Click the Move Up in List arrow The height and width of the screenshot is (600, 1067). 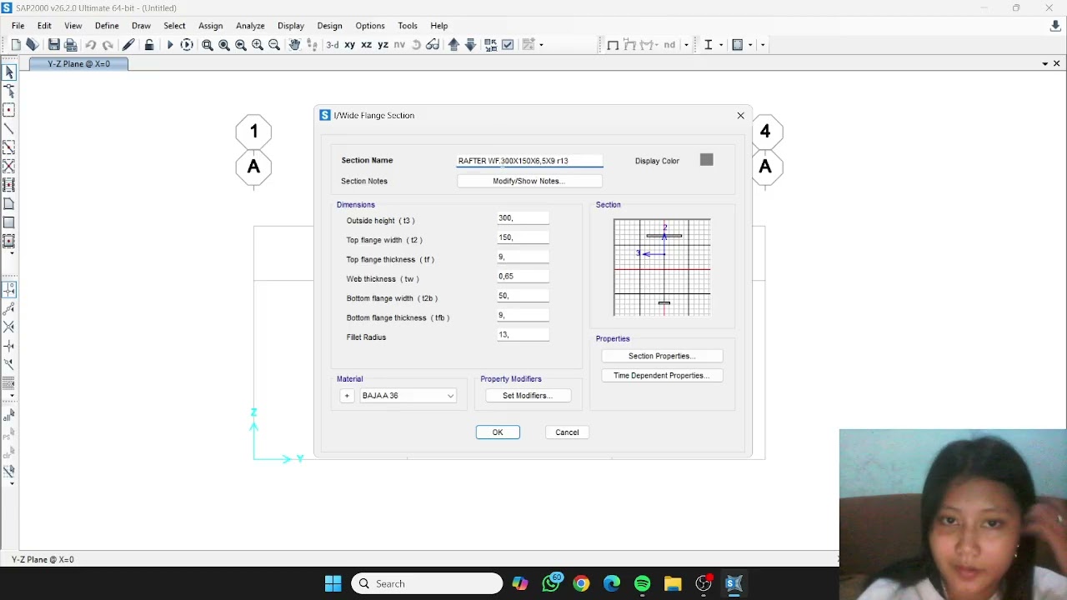[x=453, y=45]
